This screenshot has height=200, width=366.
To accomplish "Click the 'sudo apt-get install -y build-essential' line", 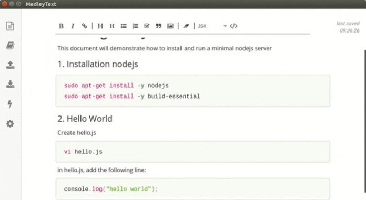I will 132,96.
